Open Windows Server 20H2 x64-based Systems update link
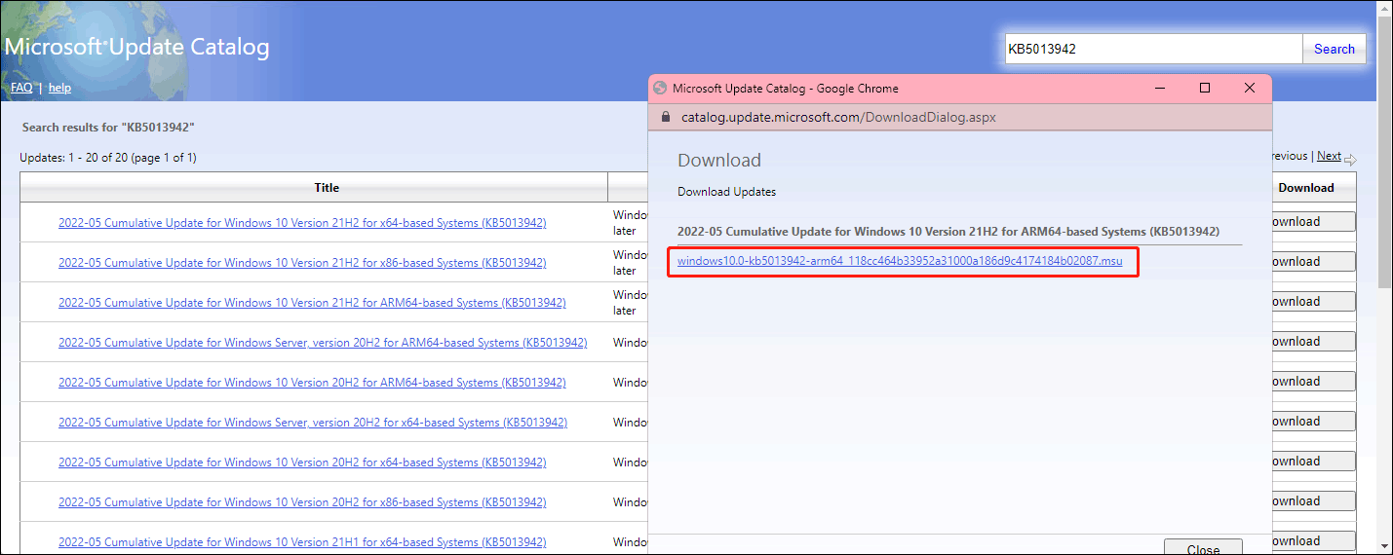Viewport: 1393px width, 555px height. (x=313, y=423)
